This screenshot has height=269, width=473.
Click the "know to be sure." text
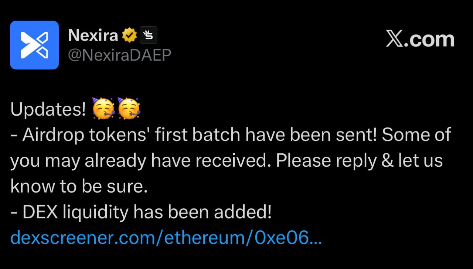(79, 187)
